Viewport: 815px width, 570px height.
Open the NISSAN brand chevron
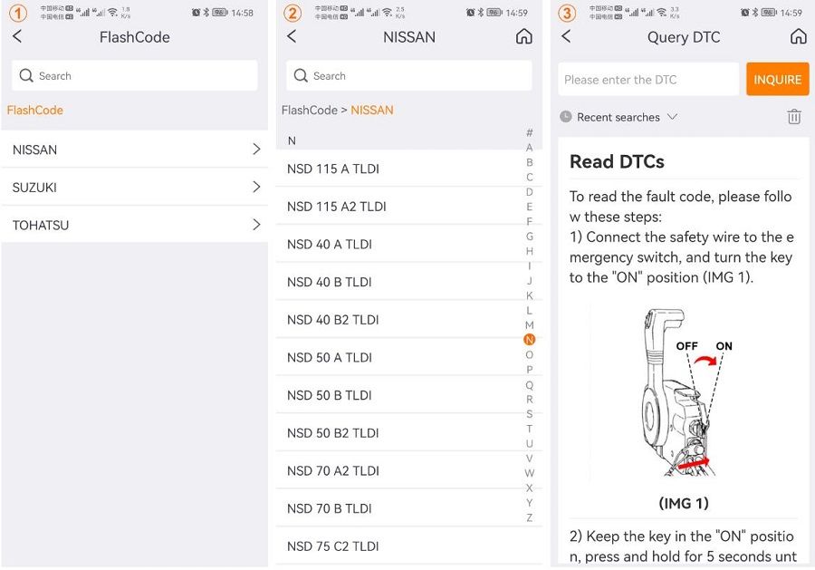pyautogui.click(x=256, y=150)
